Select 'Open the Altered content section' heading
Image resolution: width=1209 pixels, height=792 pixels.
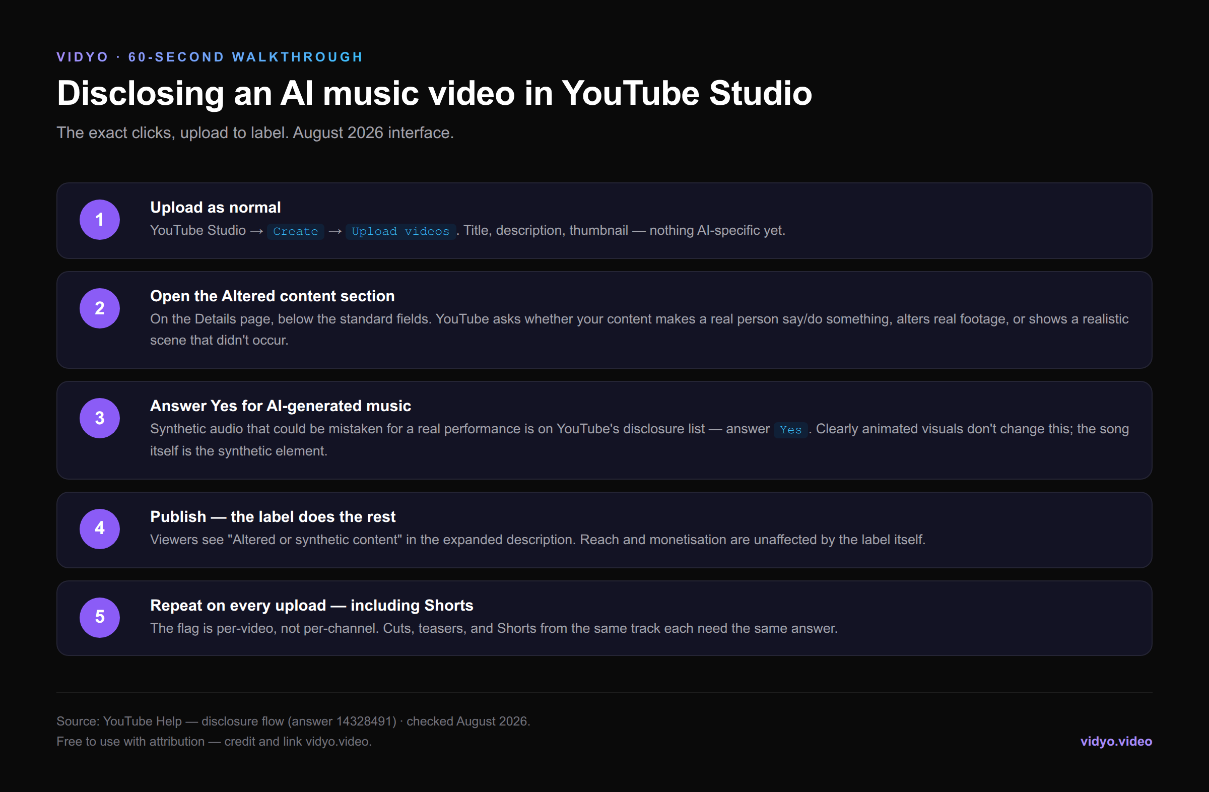[x=273, y=296]
